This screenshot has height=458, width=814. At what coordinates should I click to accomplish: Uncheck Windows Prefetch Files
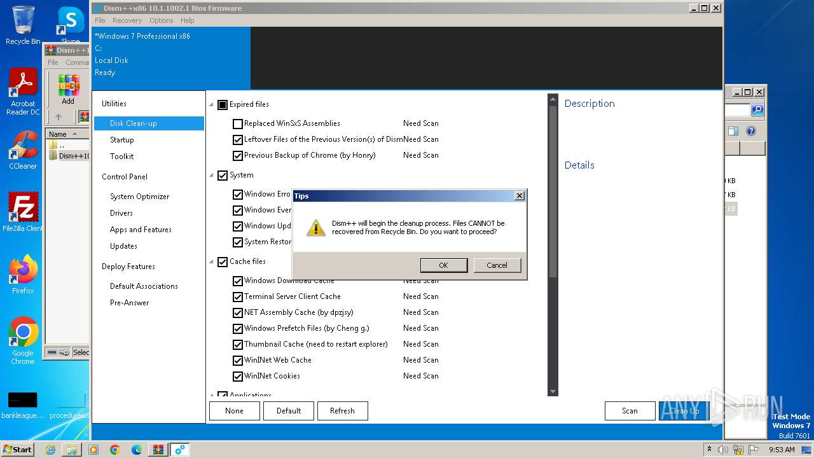(x=238, y=329)
